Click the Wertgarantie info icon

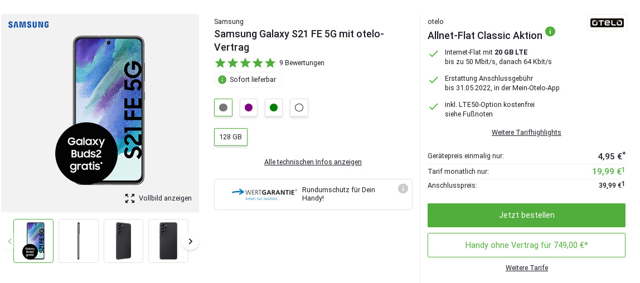(403, 188)
